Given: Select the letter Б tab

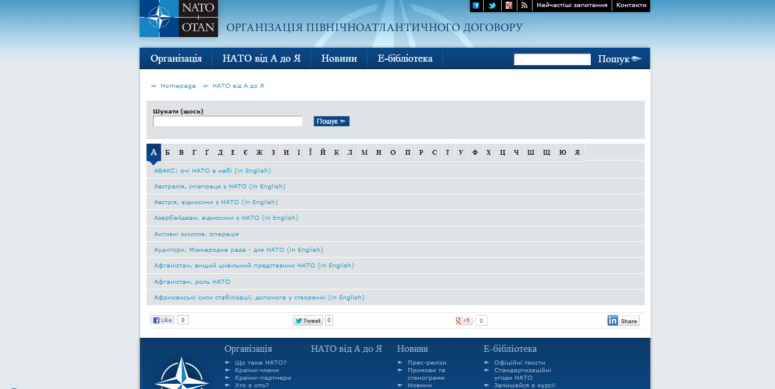Looking at the screenshot, I should tap(167, 152).
